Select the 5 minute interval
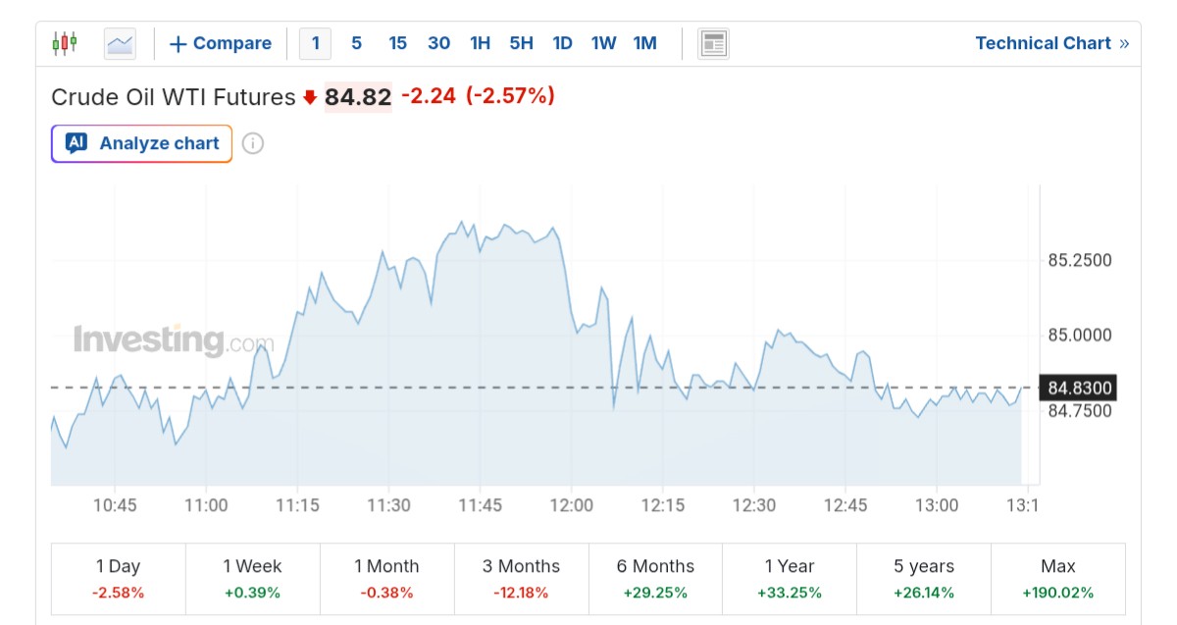The height and width of the screenshot is (625, 1177). pos(356,43)
